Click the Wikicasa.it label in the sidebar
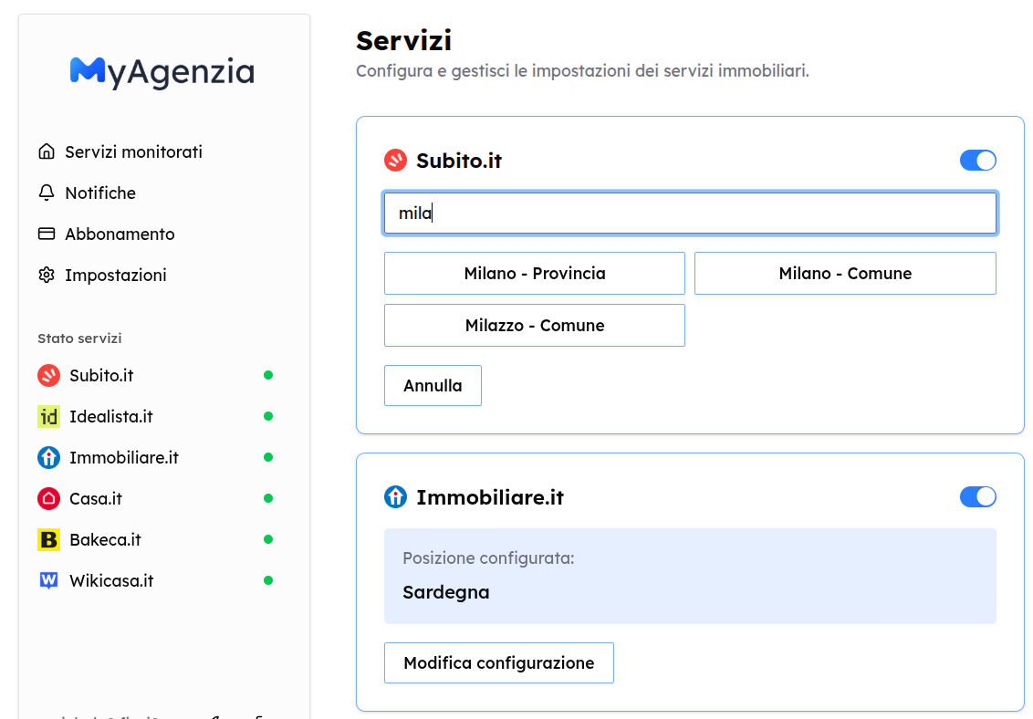 (111, 580)
